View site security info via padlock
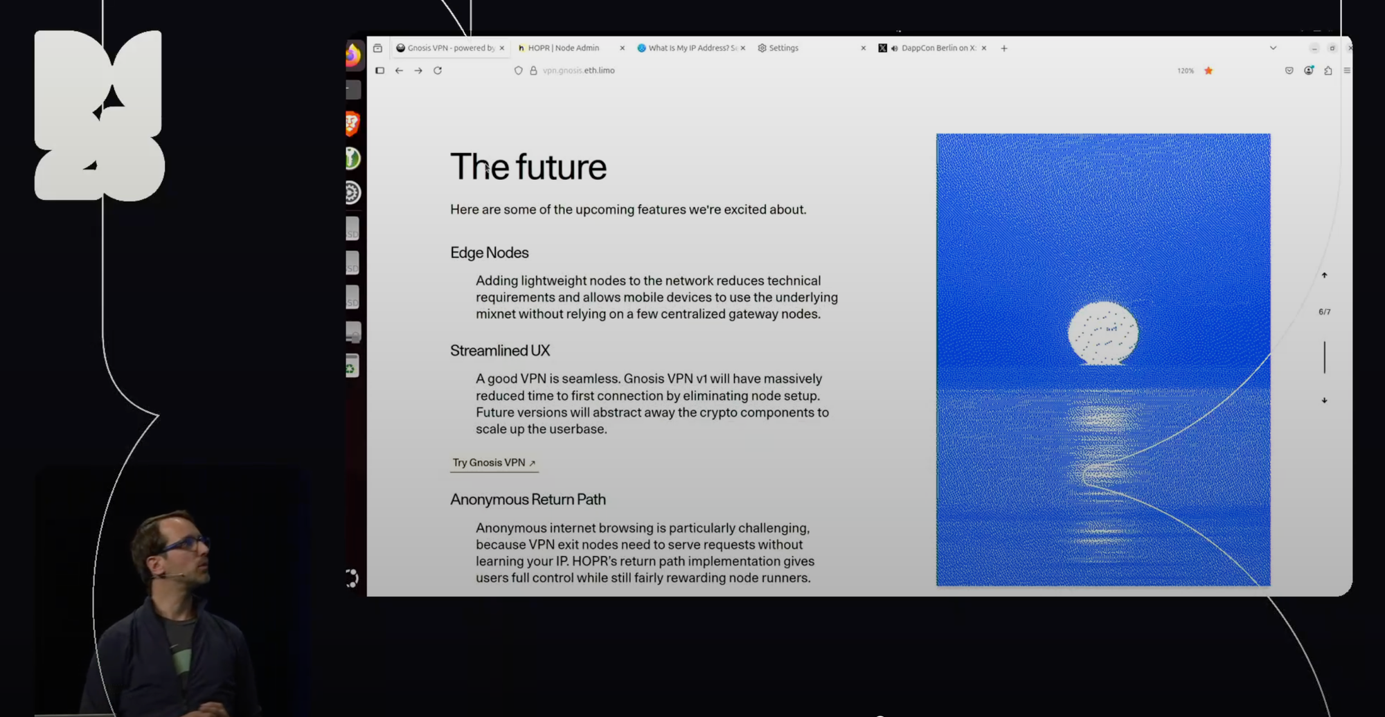 (533, 71)
